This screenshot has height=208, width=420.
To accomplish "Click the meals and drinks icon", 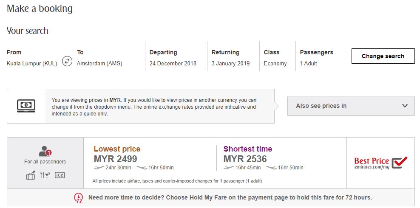I will [45, 175].
